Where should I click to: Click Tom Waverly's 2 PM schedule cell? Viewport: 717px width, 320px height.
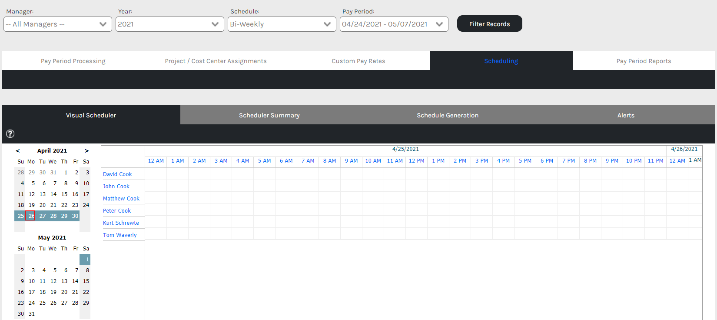[x=460, y=234]
